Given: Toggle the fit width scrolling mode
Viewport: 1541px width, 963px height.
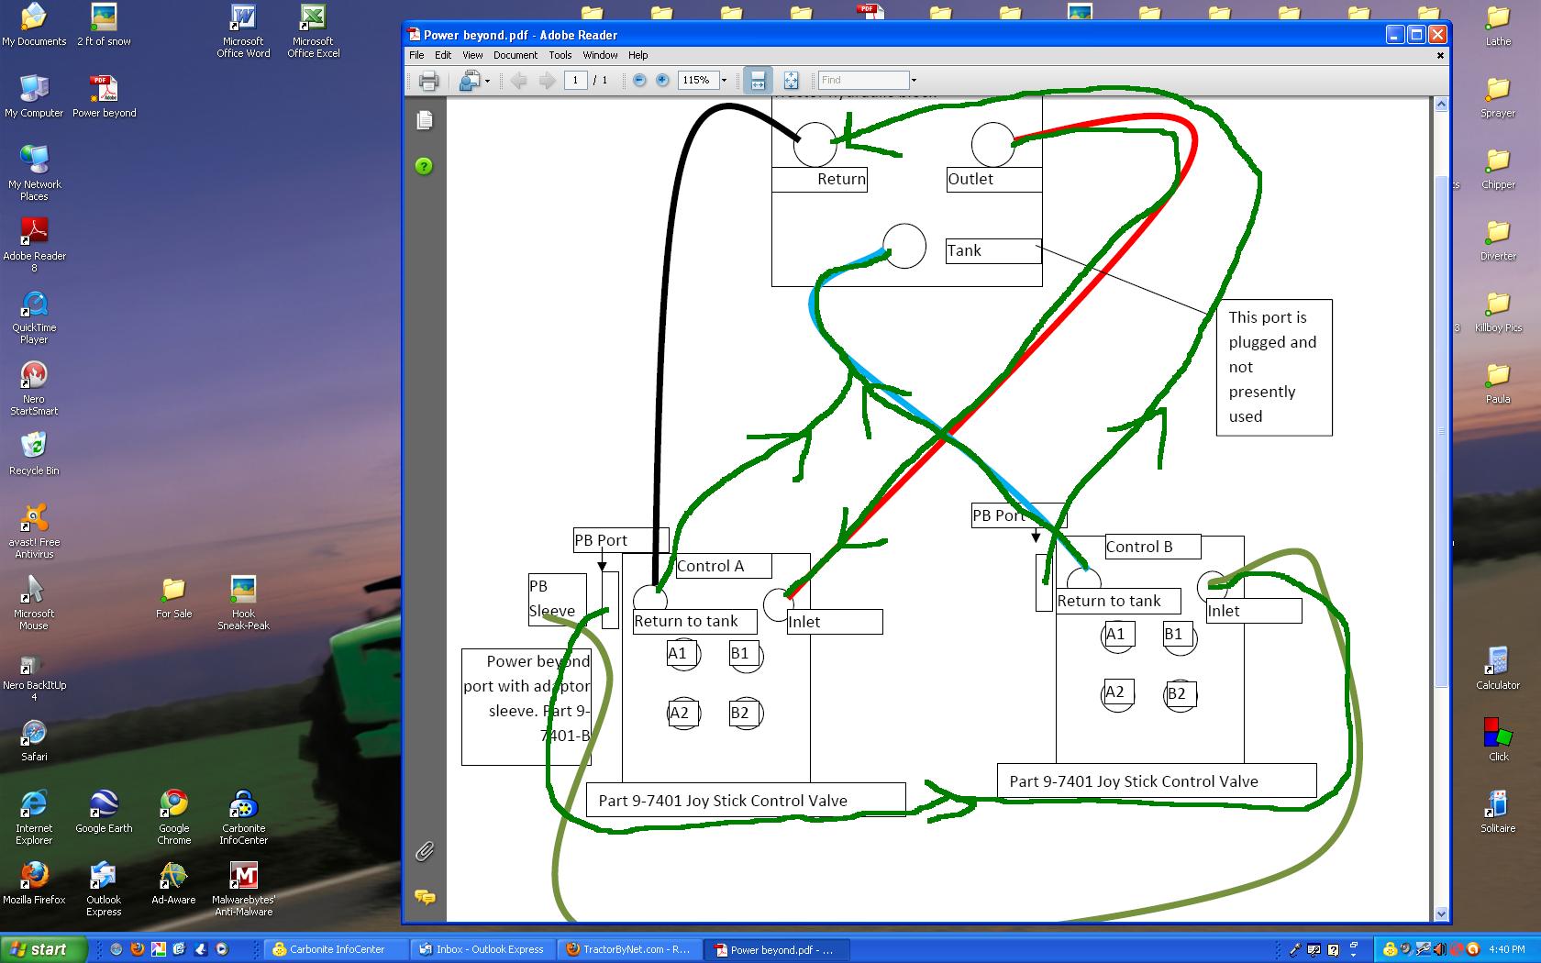Looking at the screenshot, I should [757, 81].
